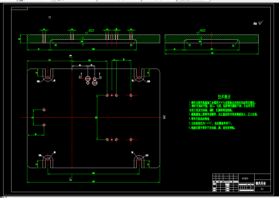Select the A1 sheet size label

262,189
